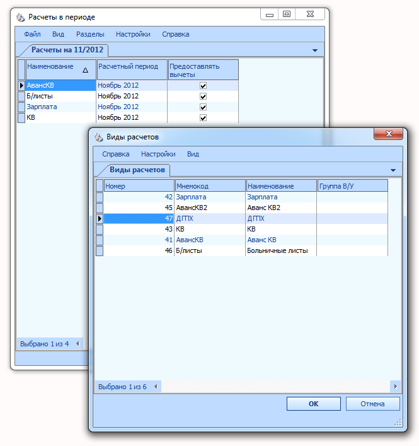The image size is (419, 446).
Task: Uncheck Предоставлять вычеты for КВ row
Action: click(x=203, y=118)
